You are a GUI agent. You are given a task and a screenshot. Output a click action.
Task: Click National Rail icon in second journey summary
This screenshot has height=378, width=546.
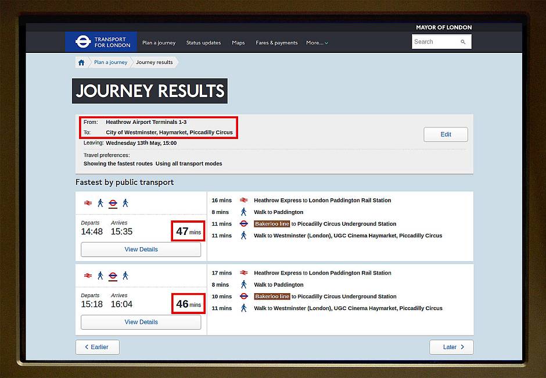coord(88,276)
